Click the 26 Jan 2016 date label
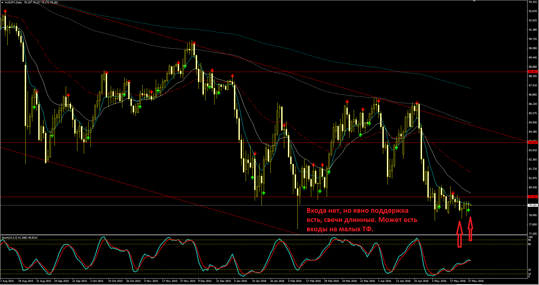The height and width of the screenshot is (285, 539). click(277, 281)
